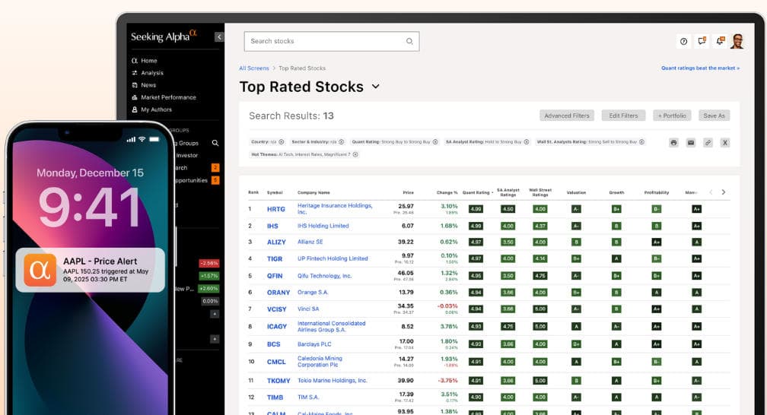Open the VCISY symbol link
Screen dimensions: 767x415
277,309
